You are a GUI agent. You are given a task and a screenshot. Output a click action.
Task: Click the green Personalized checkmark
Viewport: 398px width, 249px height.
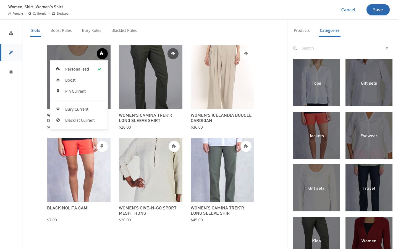(x=99, y=69)
